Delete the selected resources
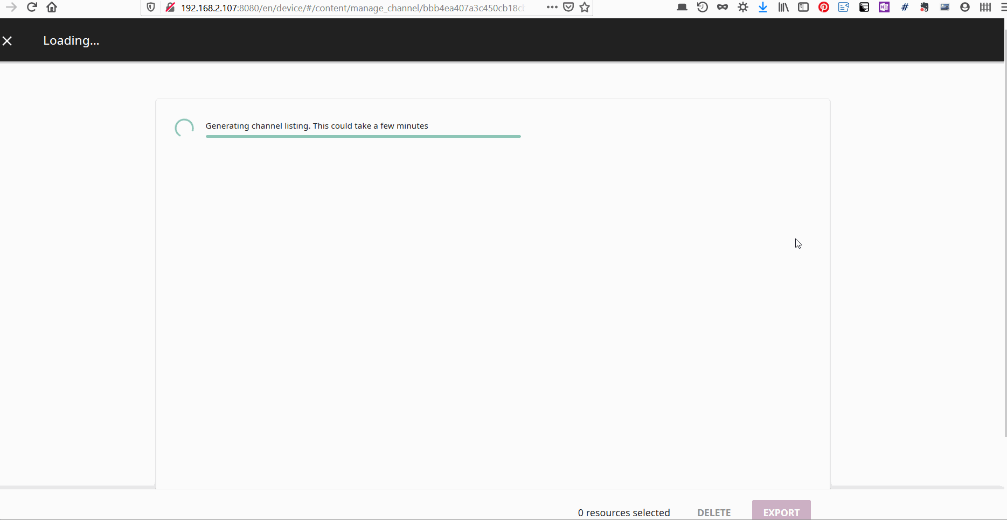 click(713, 512)
